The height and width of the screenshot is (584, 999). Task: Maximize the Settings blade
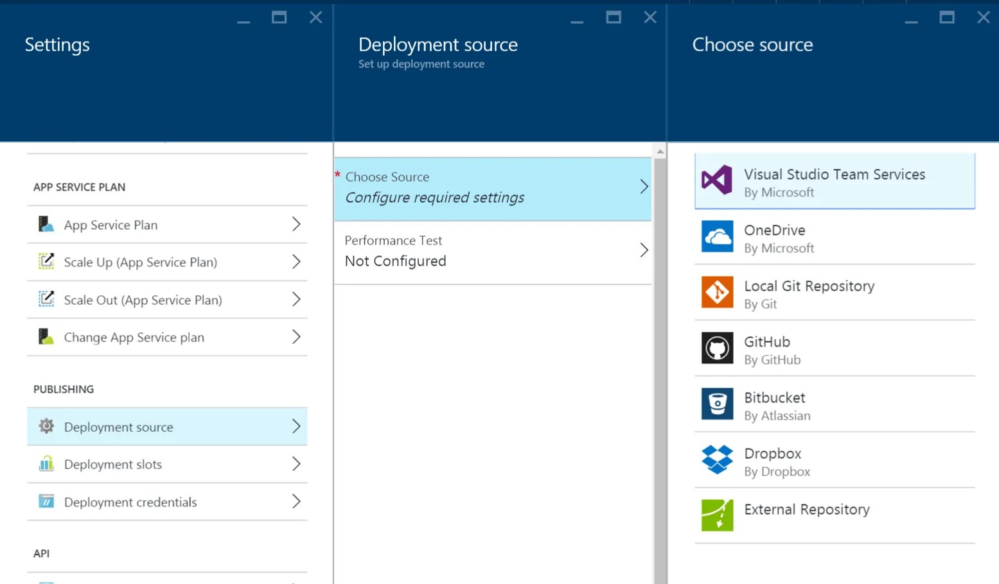(x=279, y=17)
